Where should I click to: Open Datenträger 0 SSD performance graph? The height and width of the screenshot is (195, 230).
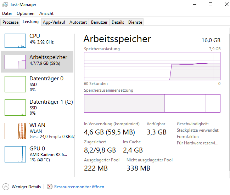15,84
